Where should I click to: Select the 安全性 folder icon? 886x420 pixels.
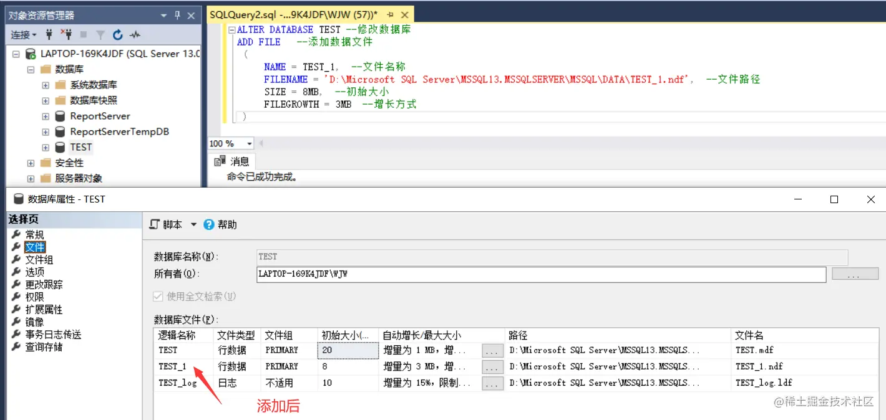coord(45,163)
